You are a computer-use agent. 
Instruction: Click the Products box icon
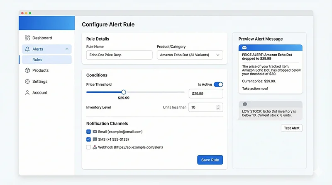point(27,70)
